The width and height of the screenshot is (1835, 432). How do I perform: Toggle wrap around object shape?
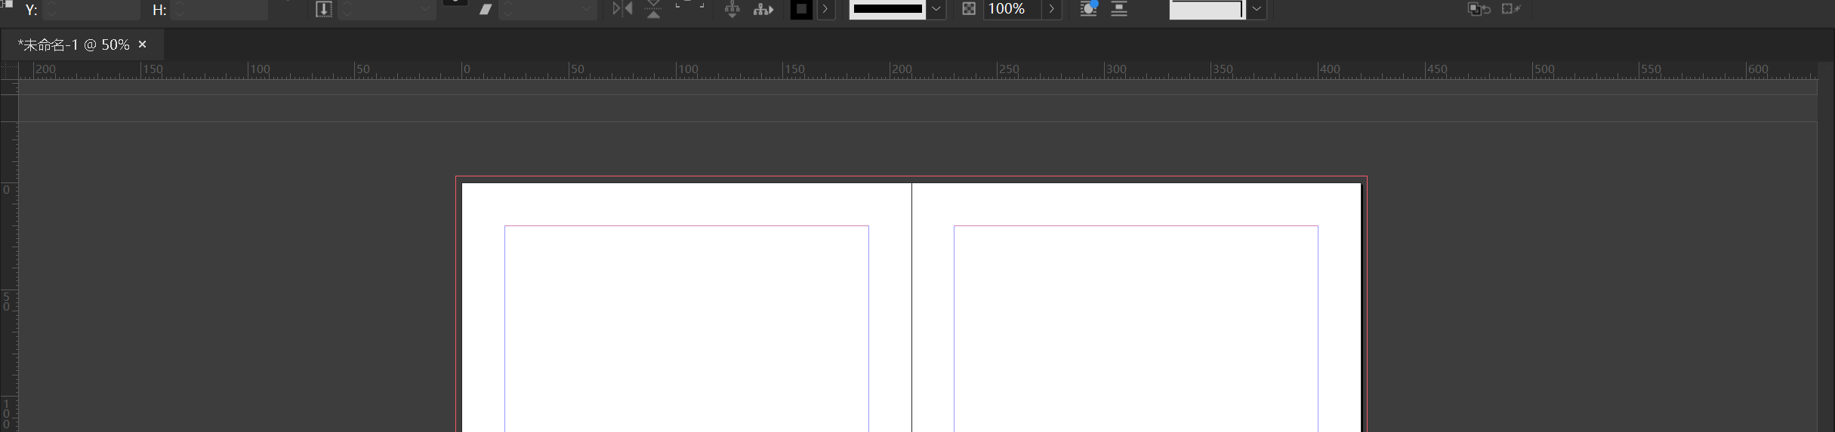[1088, 9]
